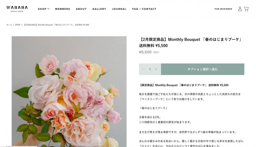Decrease quantity with the minus button
This screenshot has width=256, height=147.
[x=144, y=69]
